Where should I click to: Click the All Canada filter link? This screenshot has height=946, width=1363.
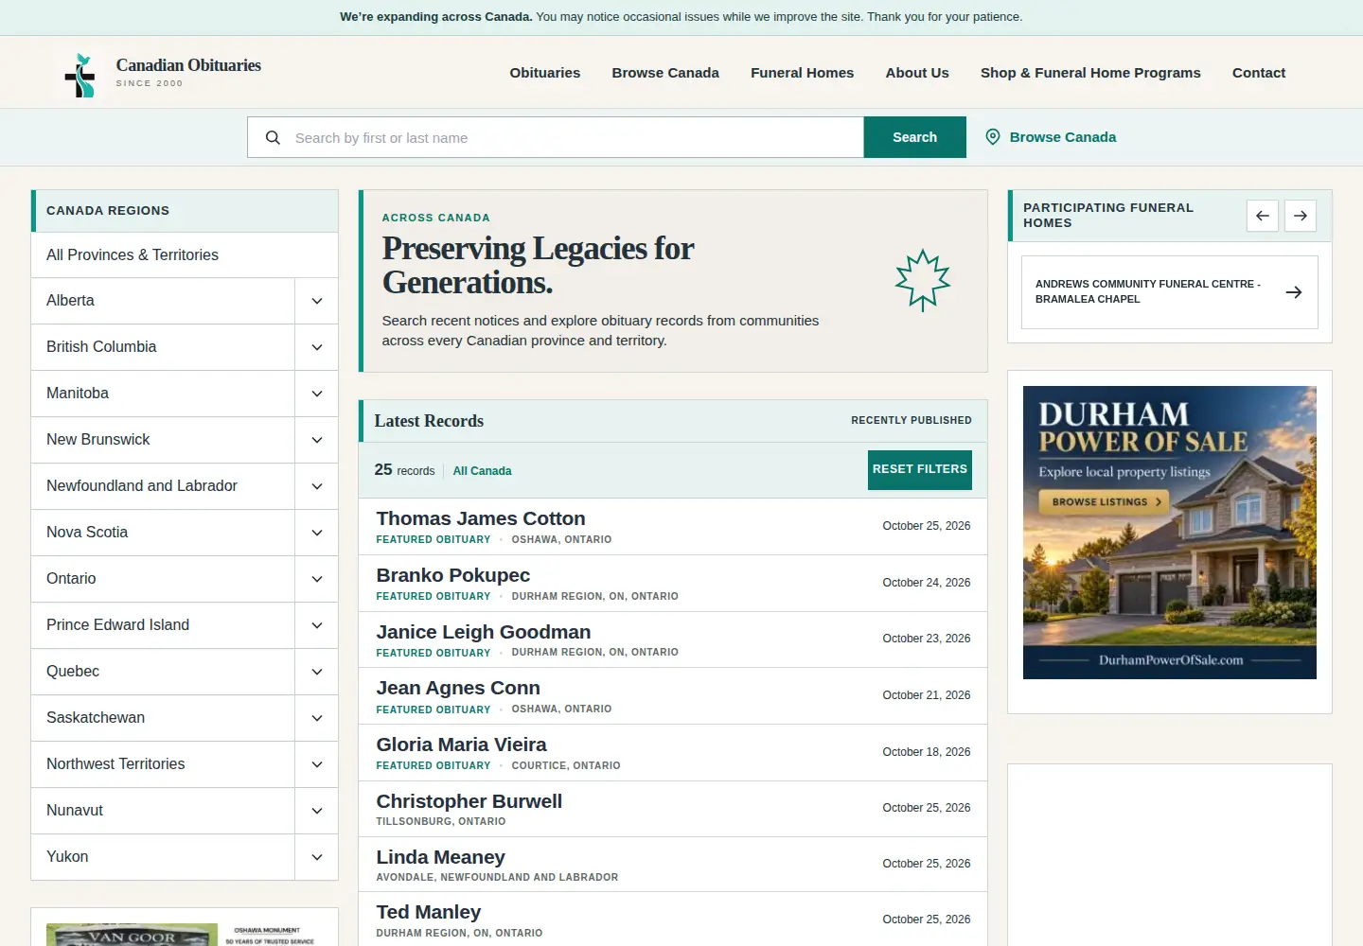point(482,471)
